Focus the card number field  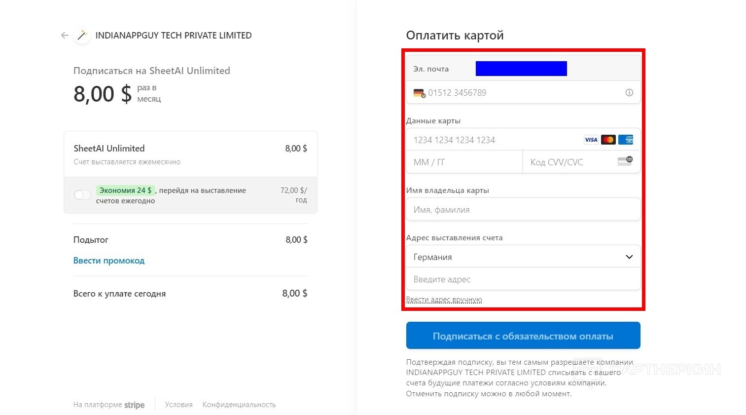click(x=493, y=140)
